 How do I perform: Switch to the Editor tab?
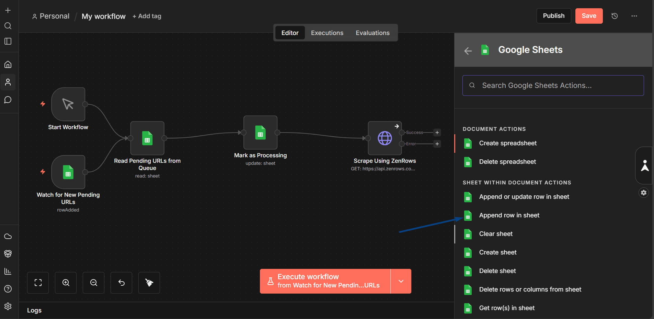coord(290,33)
